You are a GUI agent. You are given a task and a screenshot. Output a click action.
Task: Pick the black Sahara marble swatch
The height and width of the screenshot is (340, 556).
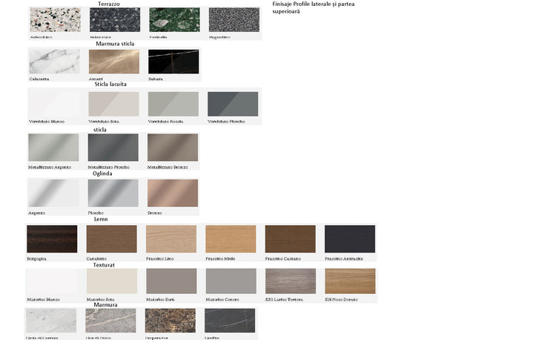173,62
